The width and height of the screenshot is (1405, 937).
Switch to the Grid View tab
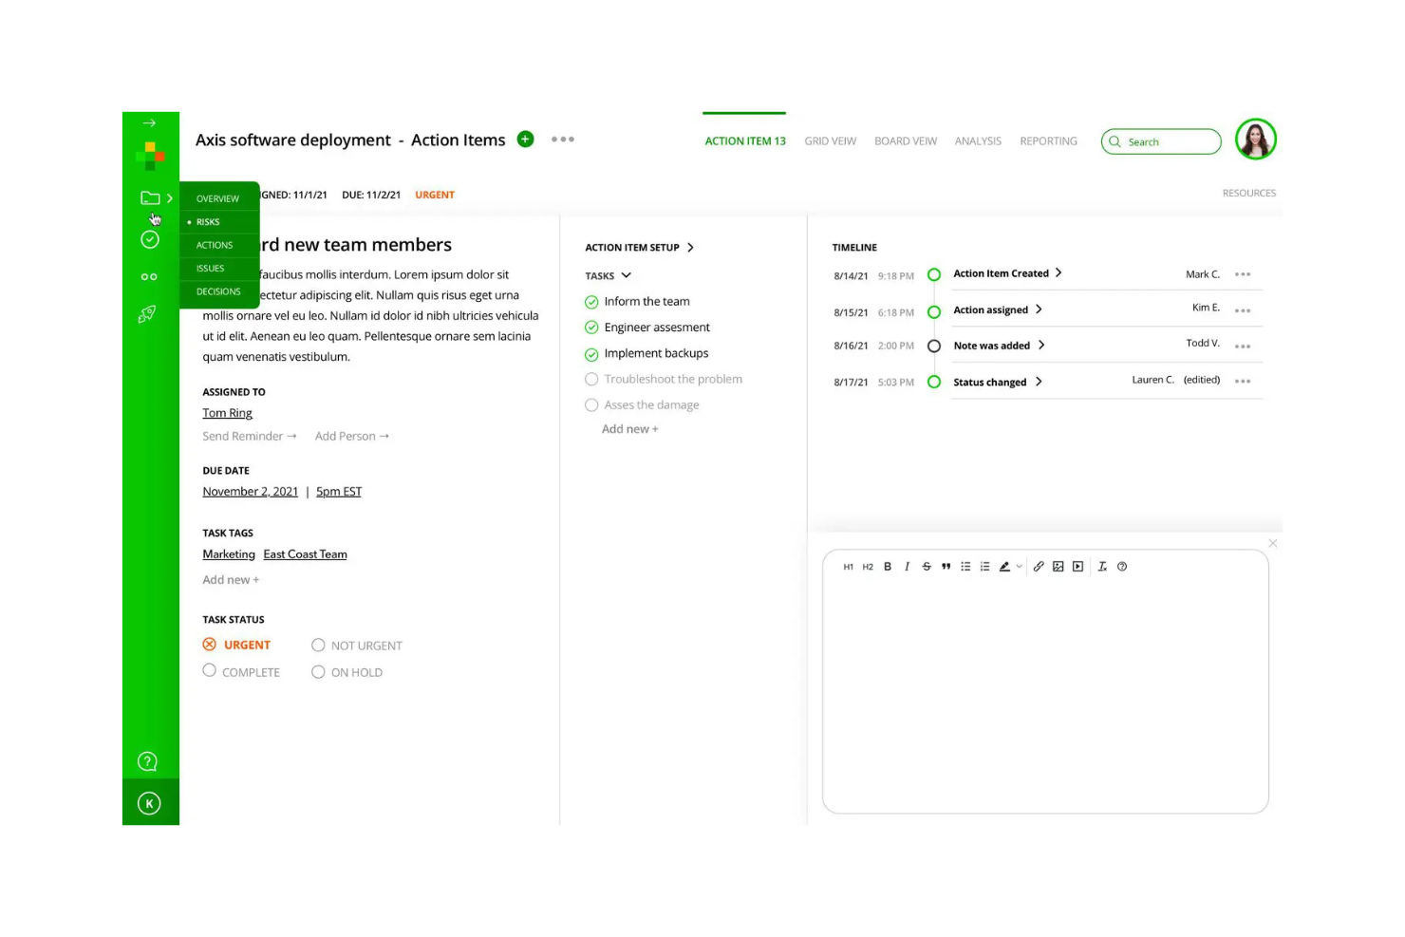click(x=830, y=141)
